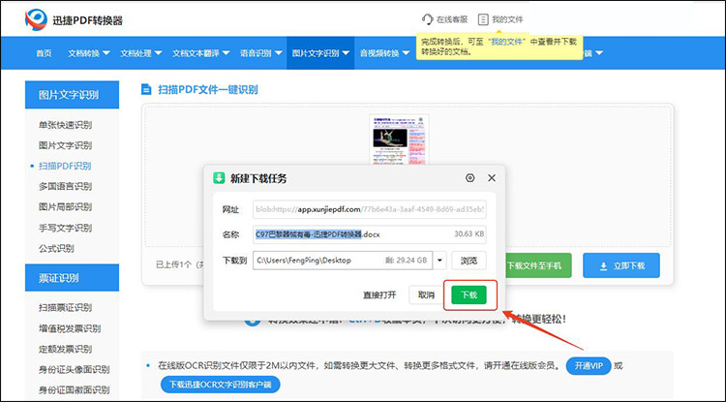Screen dimensions: 726x402
Task: Click the 图片文字识别 sidebar section header
Action: (72, 95)
